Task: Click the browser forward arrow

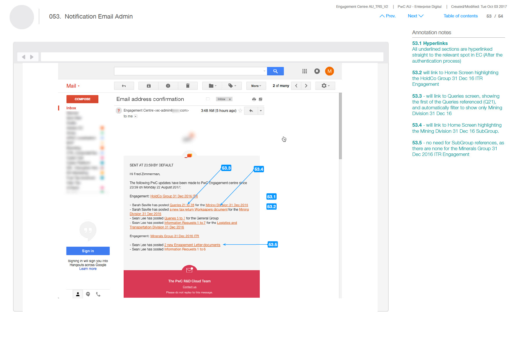Action: (32, 57)
